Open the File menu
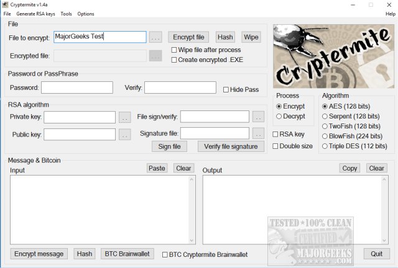The height and width of the screenshot is (268, 398). (7, 14)
